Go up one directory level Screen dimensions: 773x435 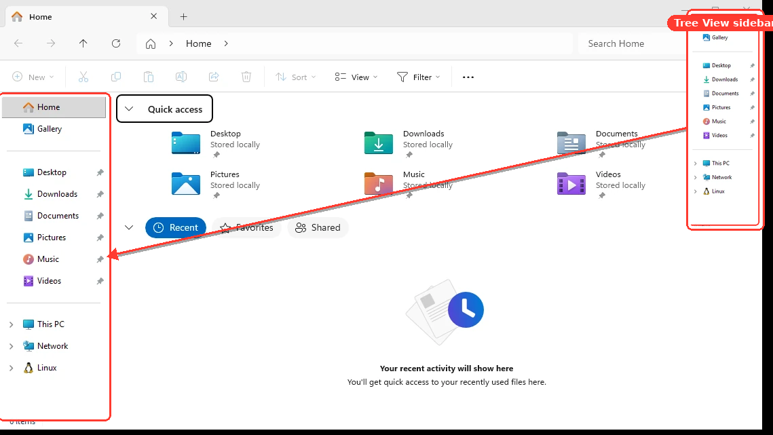click(x=83, y=43)
